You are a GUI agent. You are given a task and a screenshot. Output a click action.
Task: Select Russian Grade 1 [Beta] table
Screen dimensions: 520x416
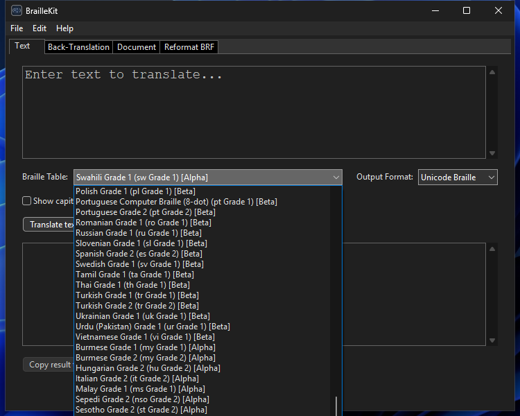click(202, 233)
